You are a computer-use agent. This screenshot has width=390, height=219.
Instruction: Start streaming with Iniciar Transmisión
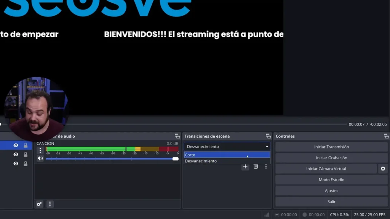coord(331,146)
